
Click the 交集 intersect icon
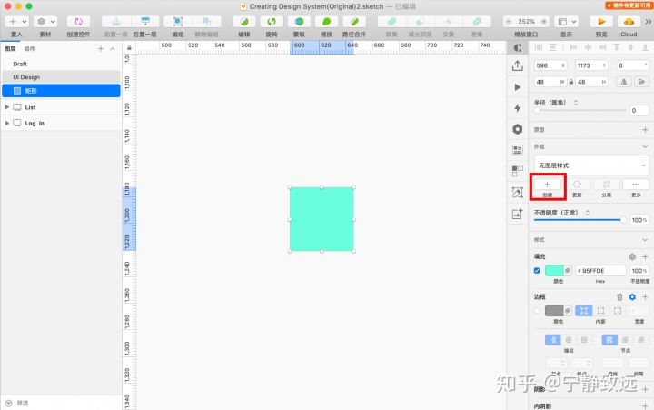449,22
